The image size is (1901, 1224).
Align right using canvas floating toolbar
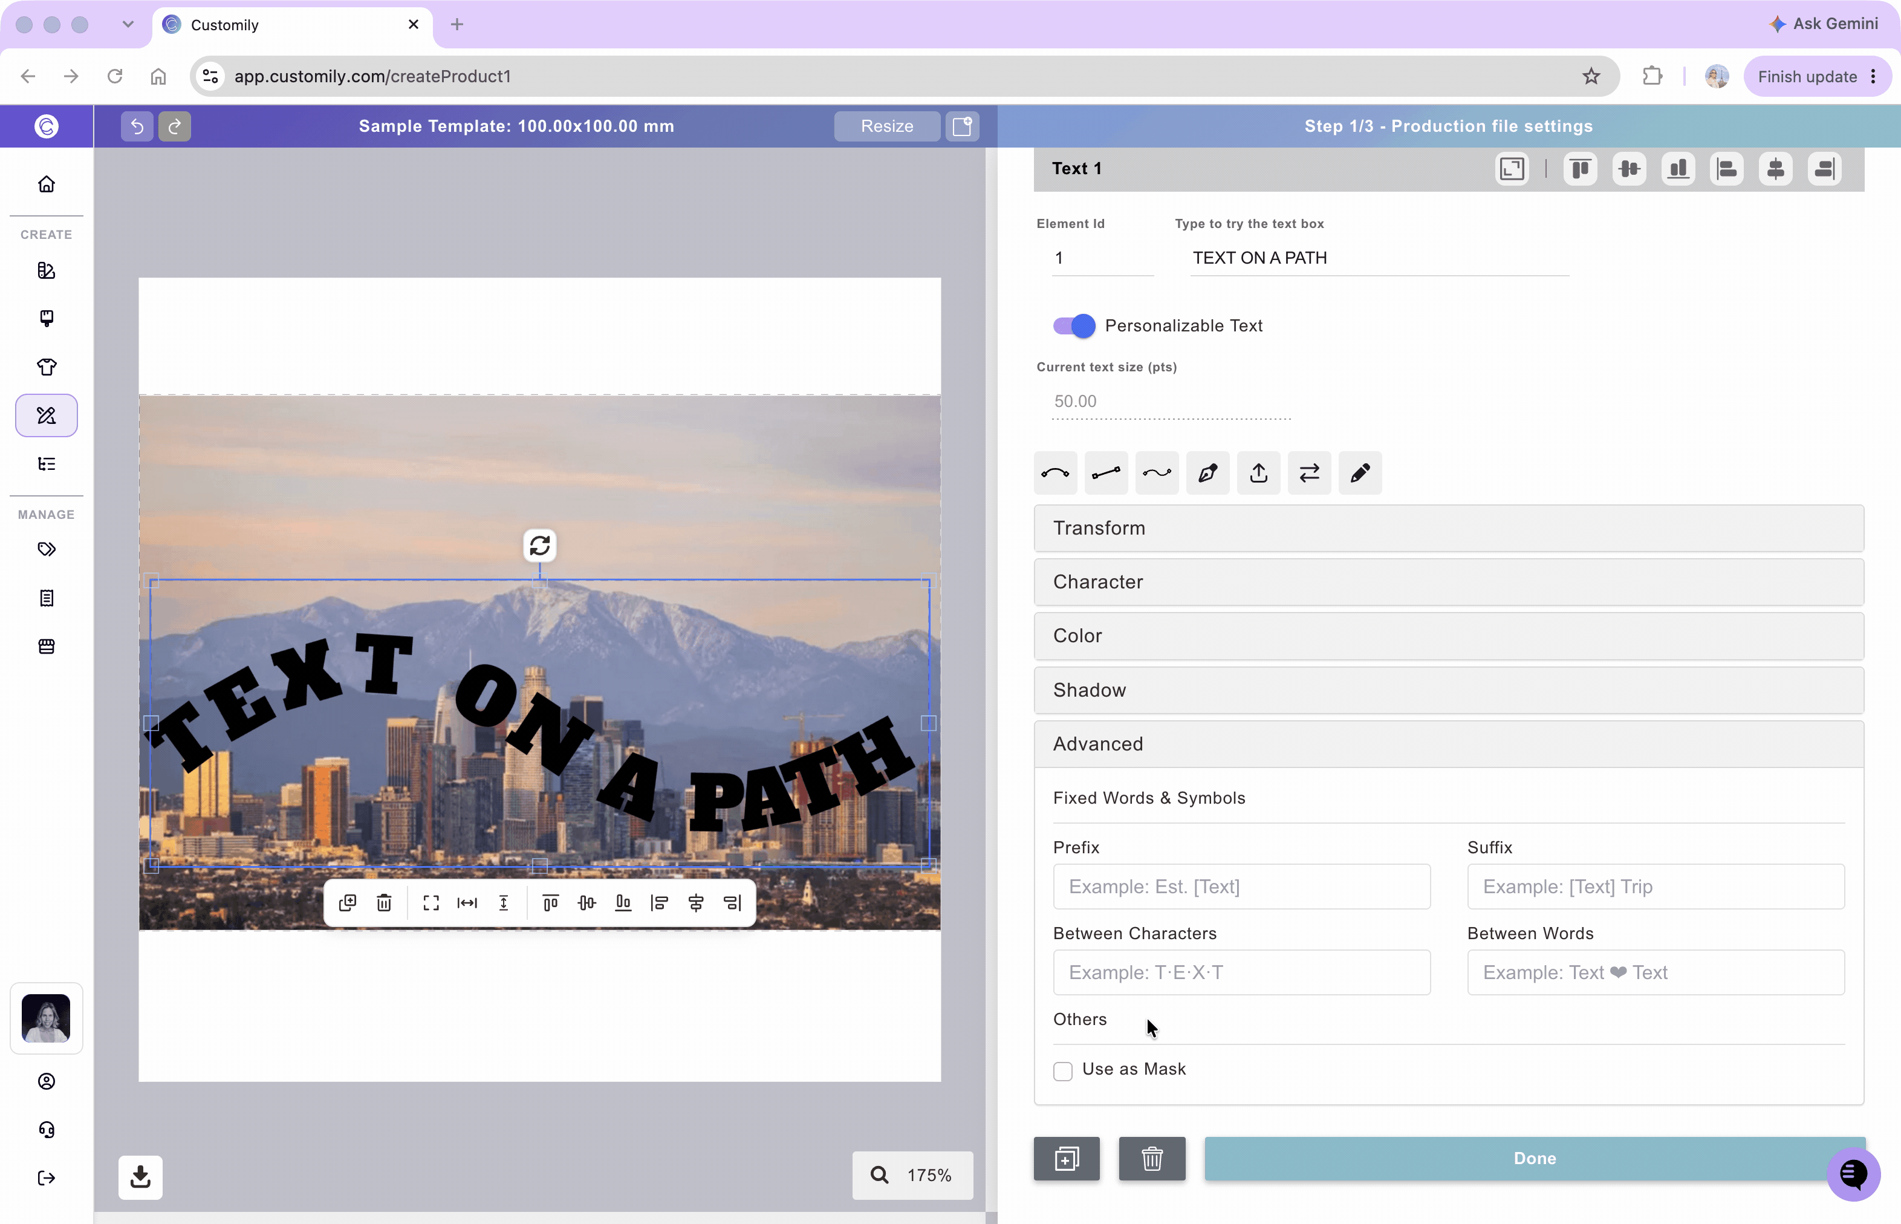point(733,903)
